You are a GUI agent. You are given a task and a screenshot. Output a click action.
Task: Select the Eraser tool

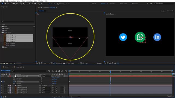tap(35, 4)
